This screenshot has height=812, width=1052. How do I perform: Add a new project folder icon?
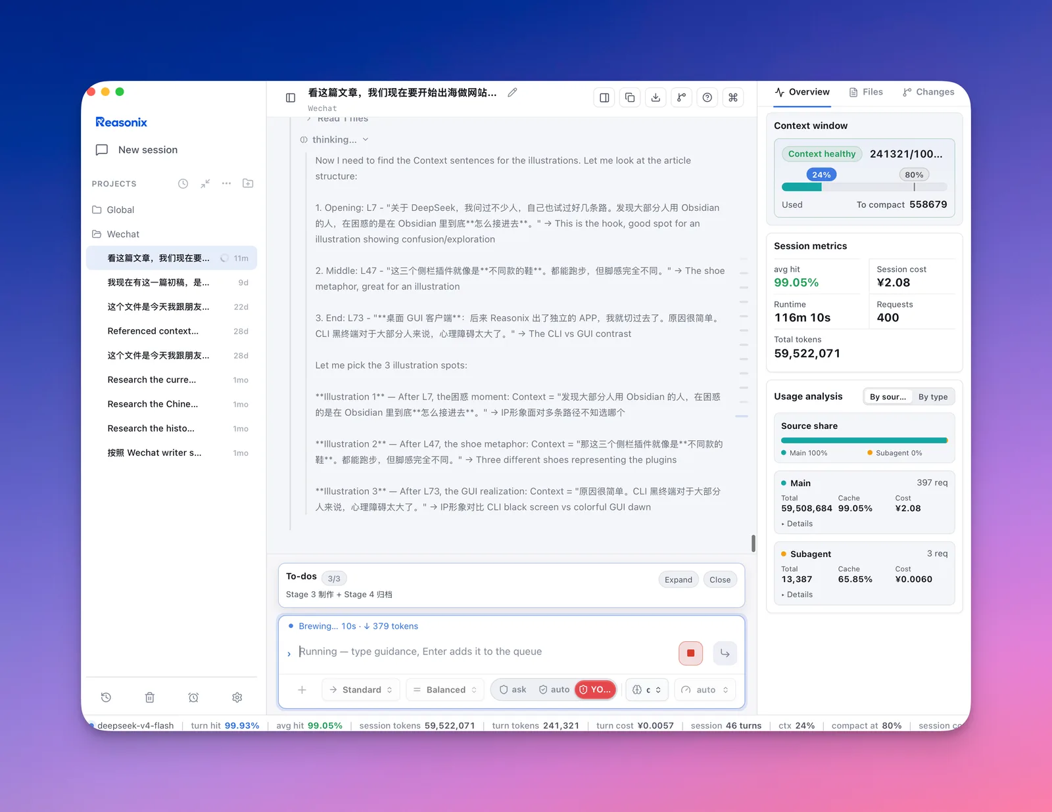(x=248, y=184)
